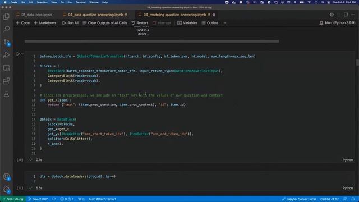Open the Run and Debug view
Screen dimensions: 359x202
6,55
